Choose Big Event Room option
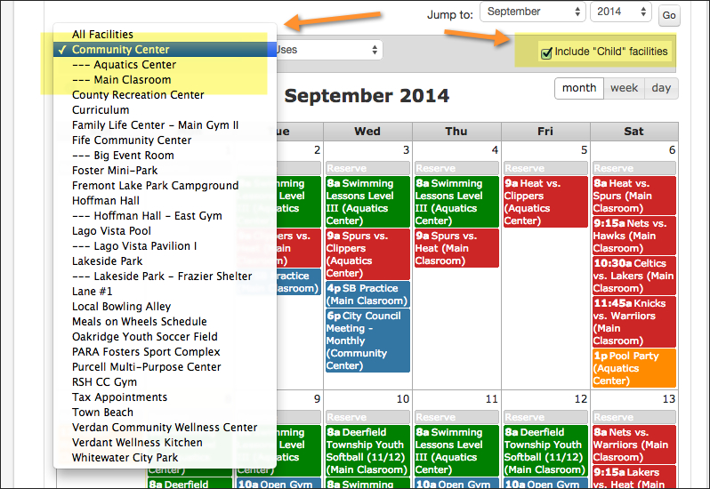This screenshot has height=489, width=710. click(165, 156)
